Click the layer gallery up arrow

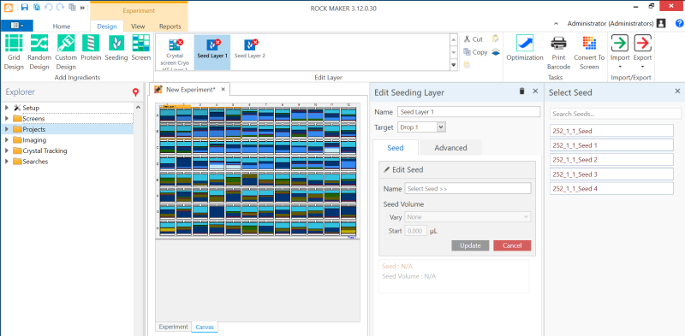pos(454,39)
